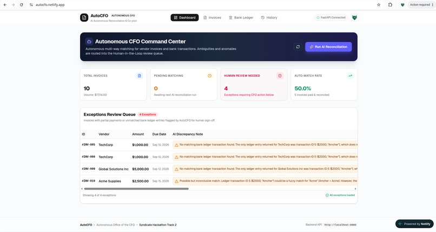Open the browser extensions puzzle icon
436x232 pixels.
tap(390, 5)
